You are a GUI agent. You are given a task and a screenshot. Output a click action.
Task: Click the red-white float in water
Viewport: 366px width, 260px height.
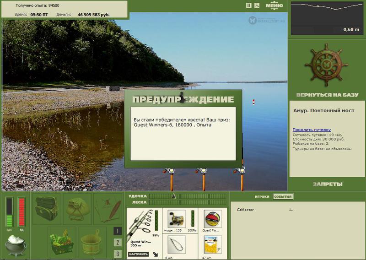(253, 102)
